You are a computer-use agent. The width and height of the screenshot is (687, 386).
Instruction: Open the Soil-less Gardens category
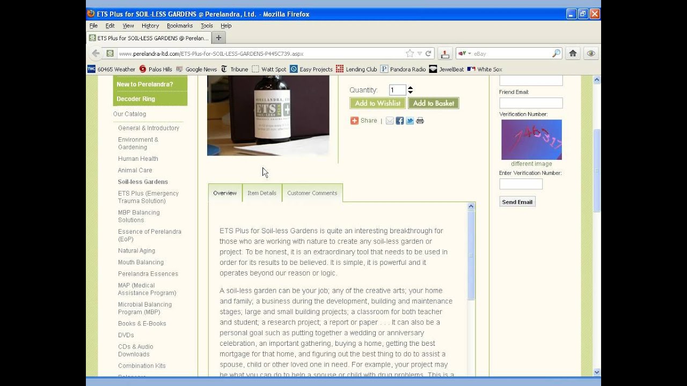[143, 182]
